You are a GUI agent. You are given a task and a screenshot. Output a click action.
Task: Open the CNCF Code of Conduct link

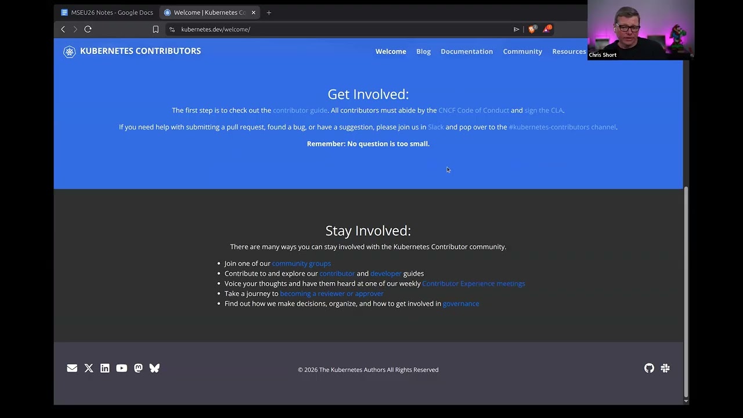click(x=474, y=110)
